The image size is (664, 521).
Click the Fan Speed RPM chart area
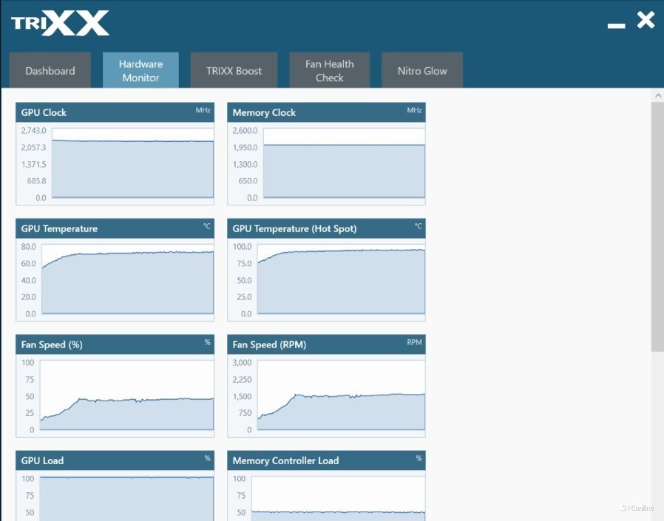tap(342, 395)
